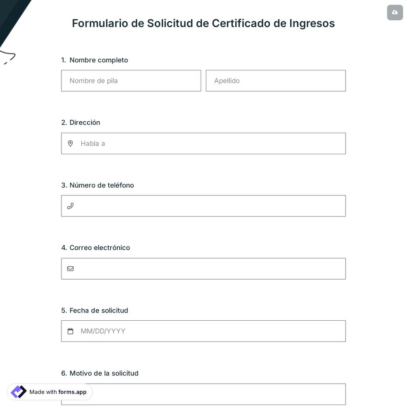The image size is (407, 407).
Task: Click the location pin icon in Dirección field
Action: point(70,143)
